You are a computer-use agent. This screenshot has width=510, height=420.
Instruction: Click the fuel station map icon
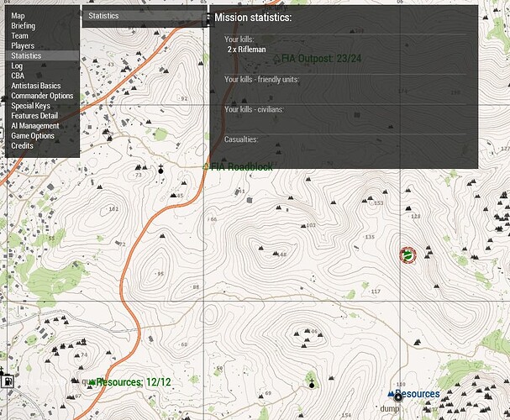point(8,381)
